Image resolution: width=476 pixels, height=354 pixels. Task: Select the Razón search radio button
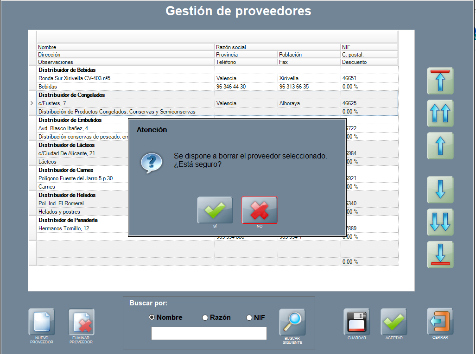(205, 317)
